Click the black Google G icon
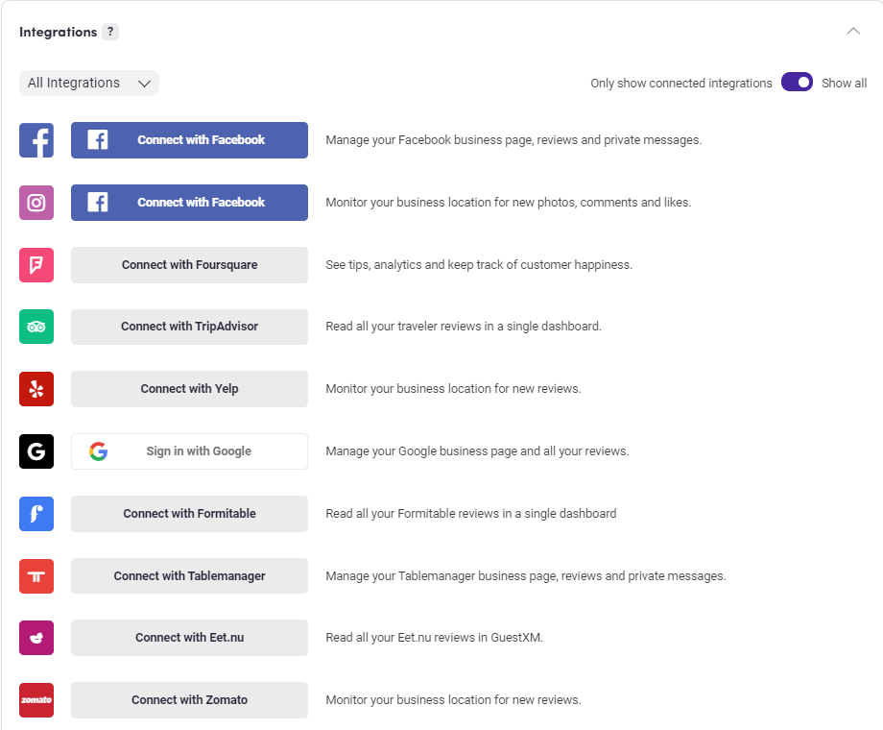Viewport: 883px width, 730px height. [x=36, y=451]
